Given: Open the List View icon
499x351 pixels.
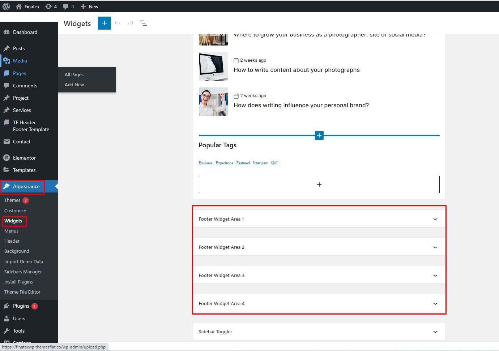Looking at the screenshot, I should click(144, 23).
